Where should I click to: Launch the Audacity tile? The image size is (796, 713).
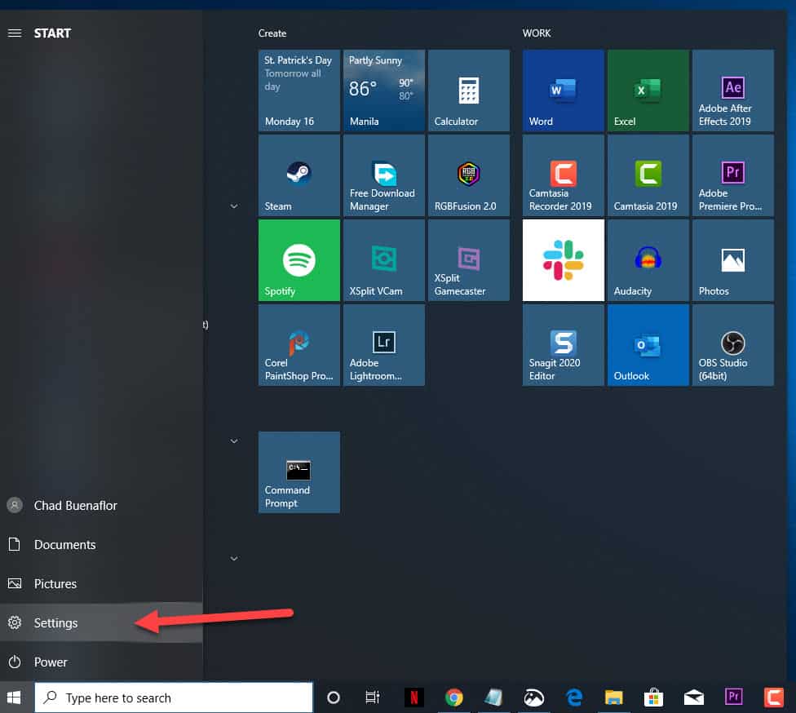(x=648, y=260)
